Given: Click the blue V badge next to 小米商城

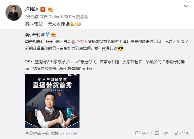Looking at the screenshot, I should coord(48,35).
